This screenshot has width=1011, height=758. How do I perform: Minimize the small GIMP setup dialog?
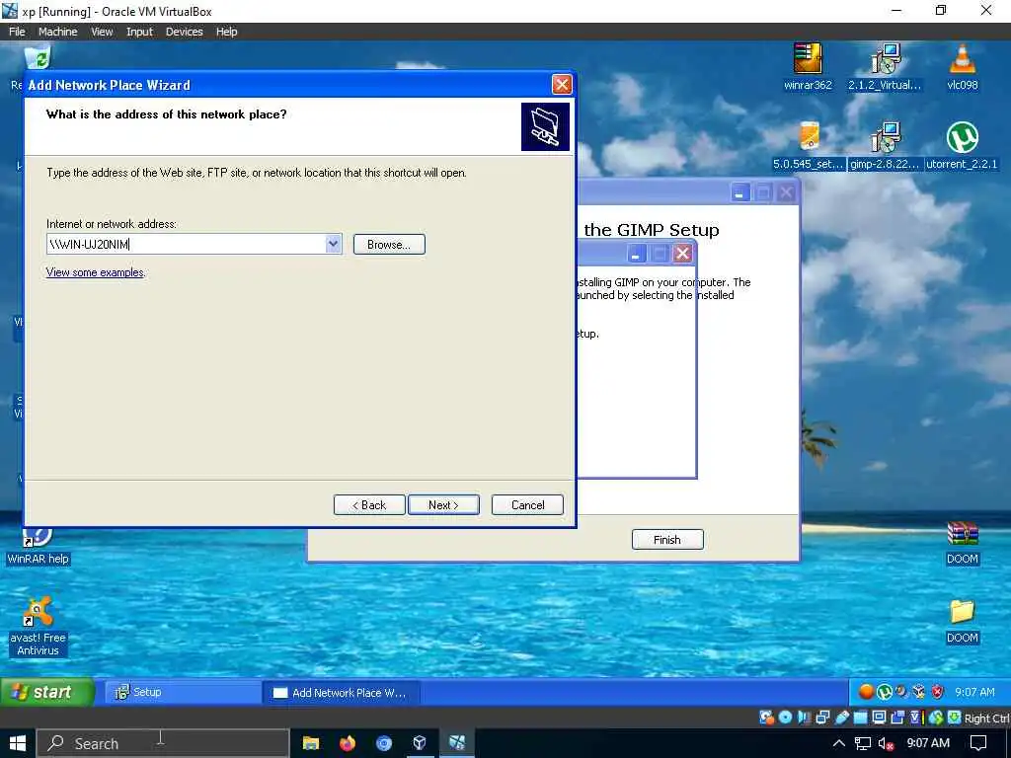pos(636,254)
